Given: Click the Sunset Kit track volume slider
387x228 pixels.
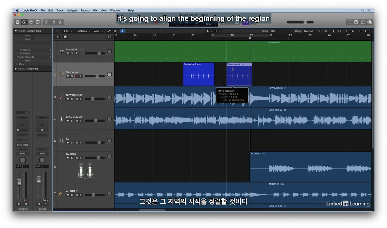Looking at the screenshot, I should point(95,53).
